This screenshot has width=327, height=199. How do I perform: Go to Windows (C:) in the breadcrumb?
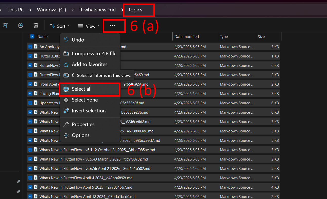click(51, 10)
